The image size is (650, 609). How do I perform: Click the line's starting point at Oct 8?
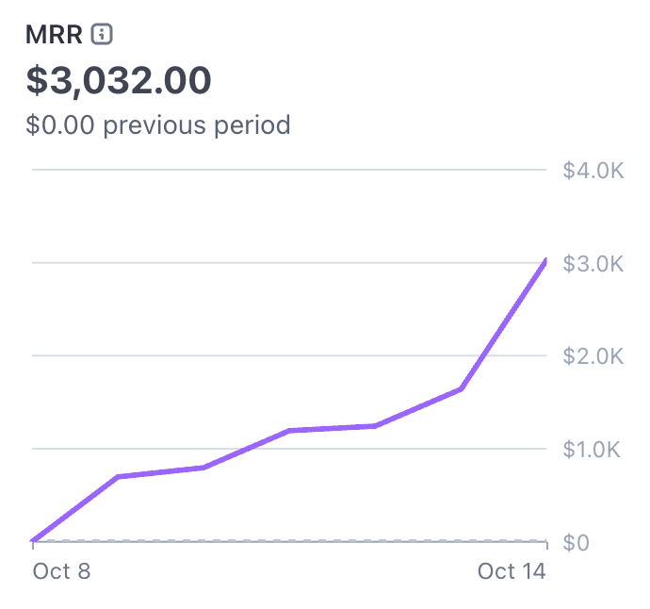33,540
